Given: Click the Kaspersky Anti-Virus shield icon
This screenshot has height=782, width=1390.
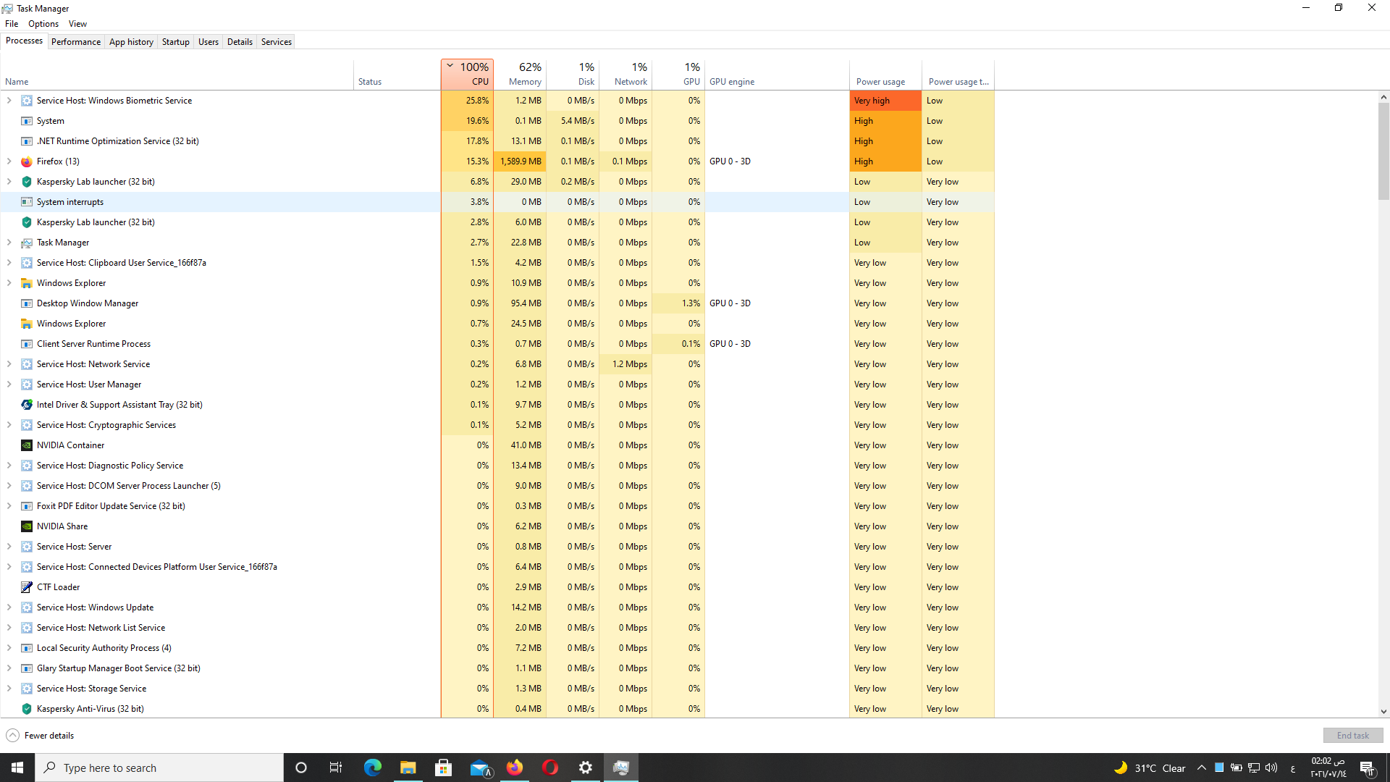Looking at the screenshot, I should (x=27, y=709).
